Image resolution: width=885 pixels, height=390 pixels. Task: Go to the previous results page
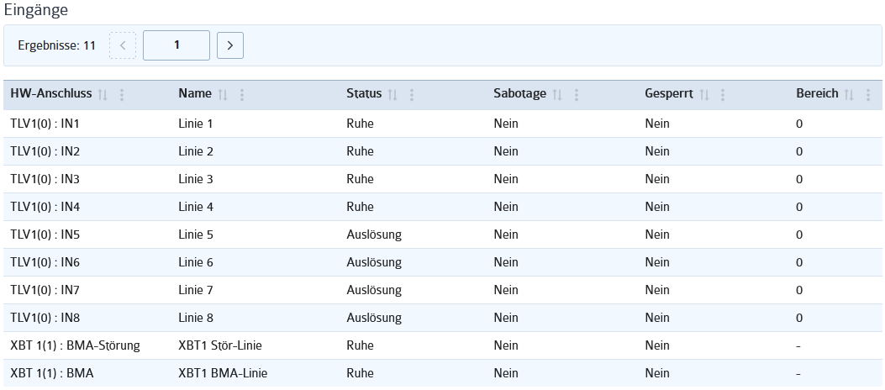click(123, 45)
